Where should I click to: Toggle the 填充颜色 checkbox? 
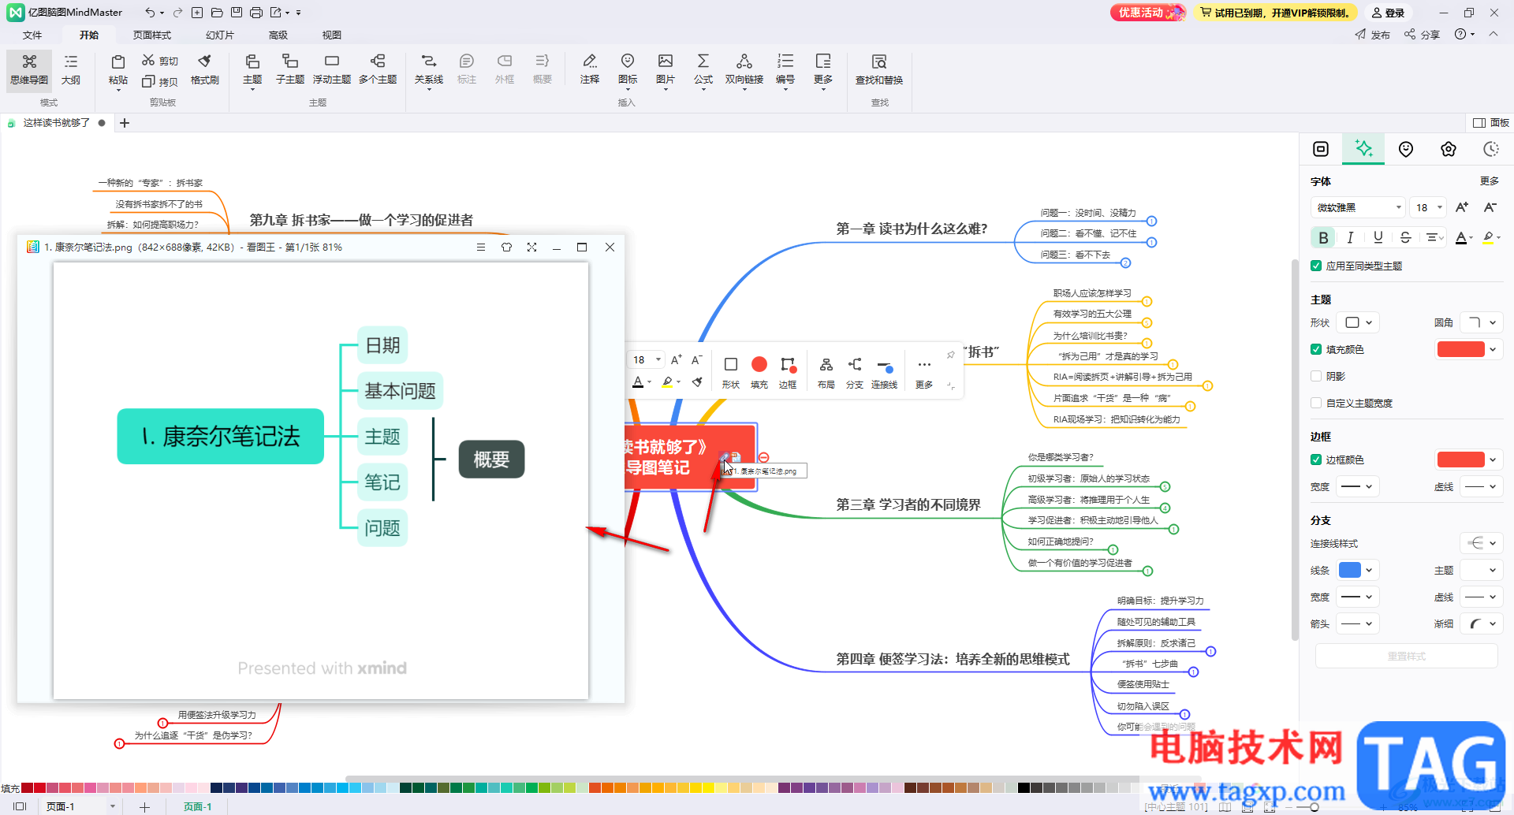pos(1316,349)
